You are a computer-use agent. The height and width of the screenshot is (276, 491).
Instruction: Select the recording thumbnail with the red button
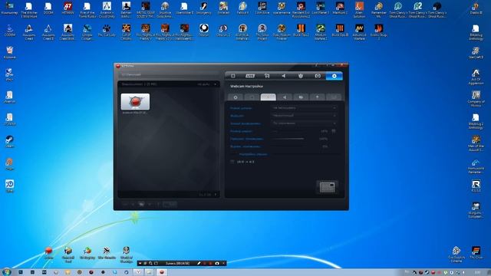(135, 102)
